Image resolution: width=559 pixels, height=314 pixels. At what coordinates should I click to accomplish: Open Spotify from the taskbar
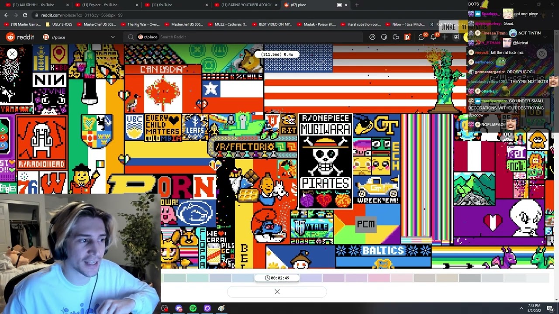point(193,308)
